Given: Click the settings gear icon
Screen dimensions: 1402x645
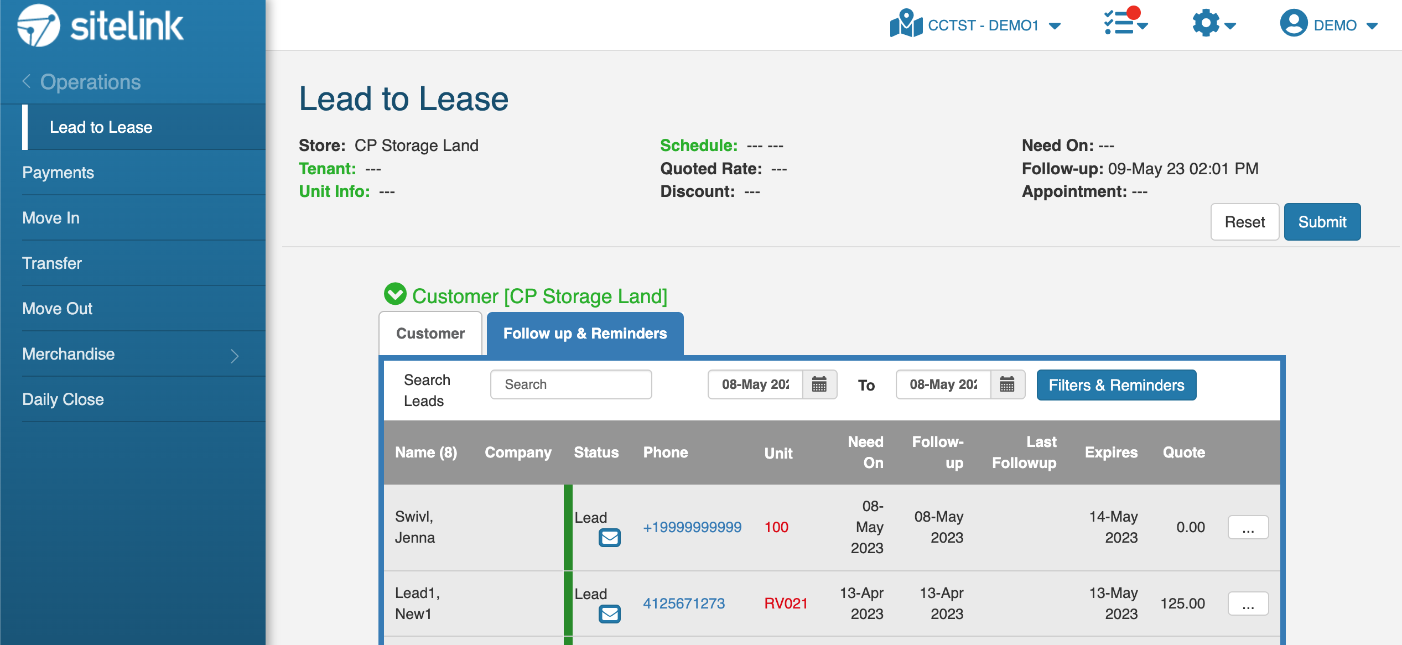Looking at the screenshot, I should (1206, 24).
